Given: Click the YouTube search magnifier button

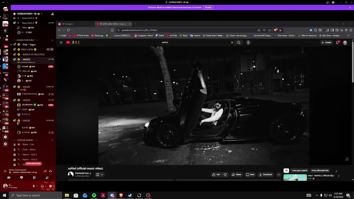Looking at the screenshot, I should [239, 42].
